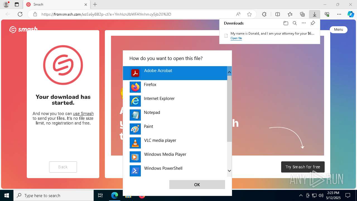Screen dimensions: 357x201
Task: Click the Firefox app icon in list
Action: (135, 87)
